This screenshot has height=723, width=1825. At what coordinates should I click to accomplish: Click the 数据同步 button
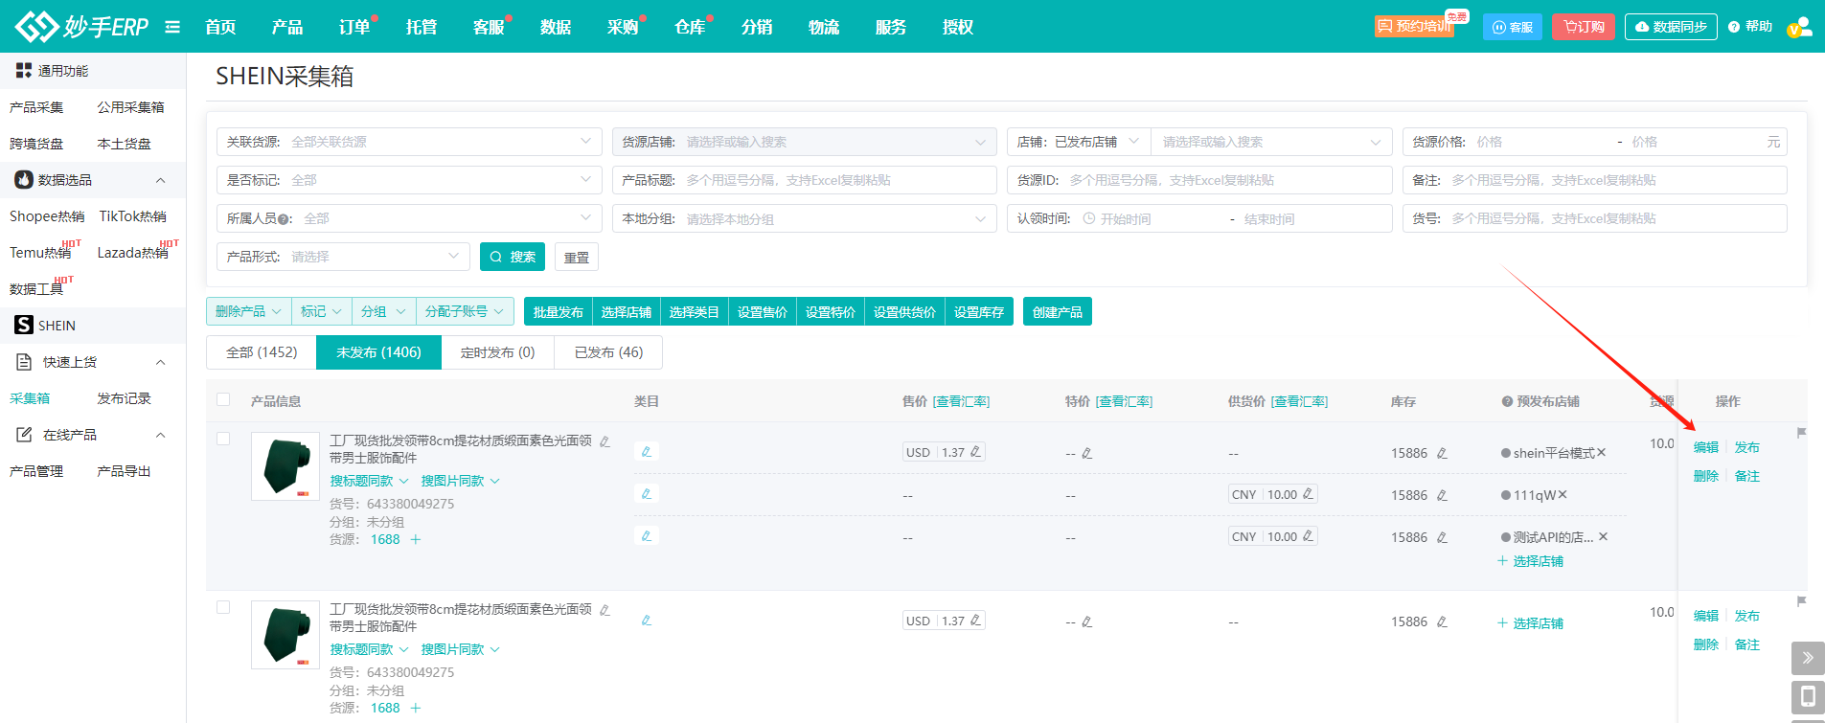pos(1671,27)
